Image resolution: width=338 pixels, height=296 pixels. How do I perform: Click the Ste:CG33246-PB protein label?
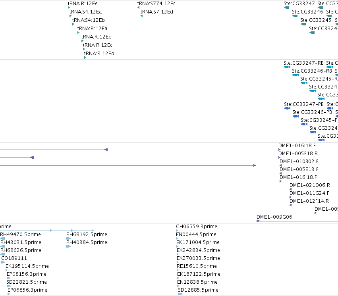(312, 112)
